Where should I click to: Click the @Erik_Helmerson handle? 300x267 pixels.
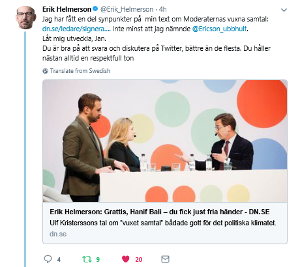click(127, 9)
